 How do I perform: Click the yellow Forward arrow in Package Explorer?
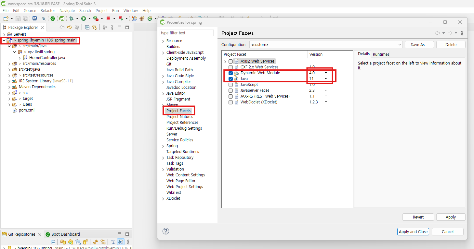click(69, 28)
